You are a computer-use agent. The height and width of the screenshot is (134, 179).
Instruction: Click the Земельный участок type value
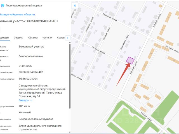coord(31,47)
